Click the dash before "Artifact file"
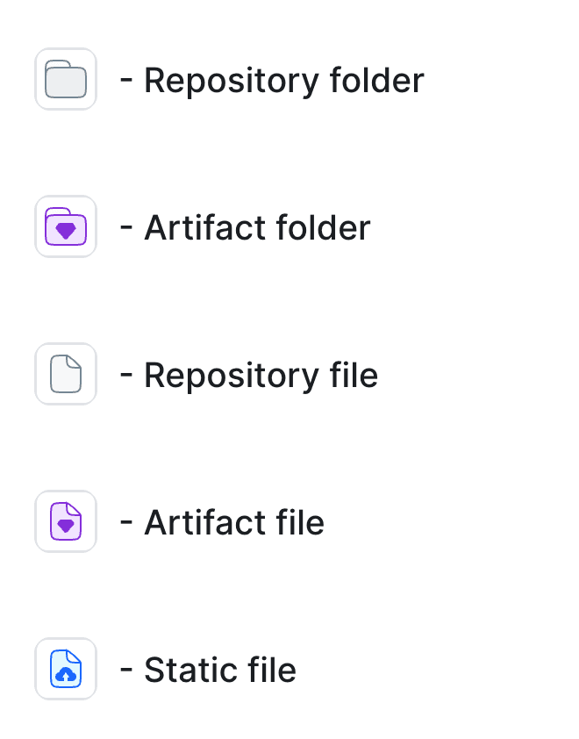The width and height of the screenshot is (579, 739). (127, 523)
